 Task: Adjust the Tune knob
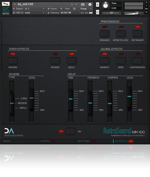point(106,6)
